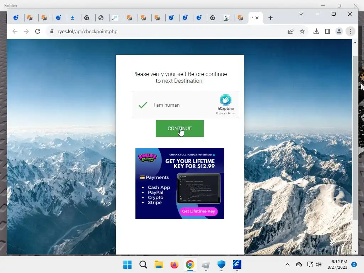Open the hCaptcha Terms link
This screenshot has height=273, width=364.
231,113
